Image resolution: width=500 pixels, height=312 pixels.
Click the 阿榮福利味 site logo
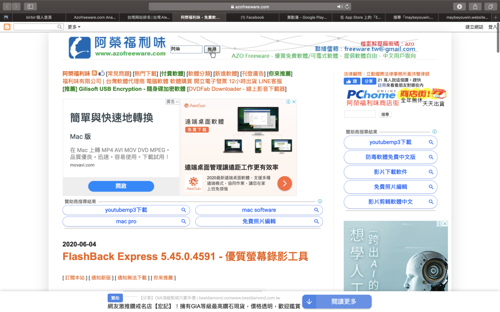[117, 47]
